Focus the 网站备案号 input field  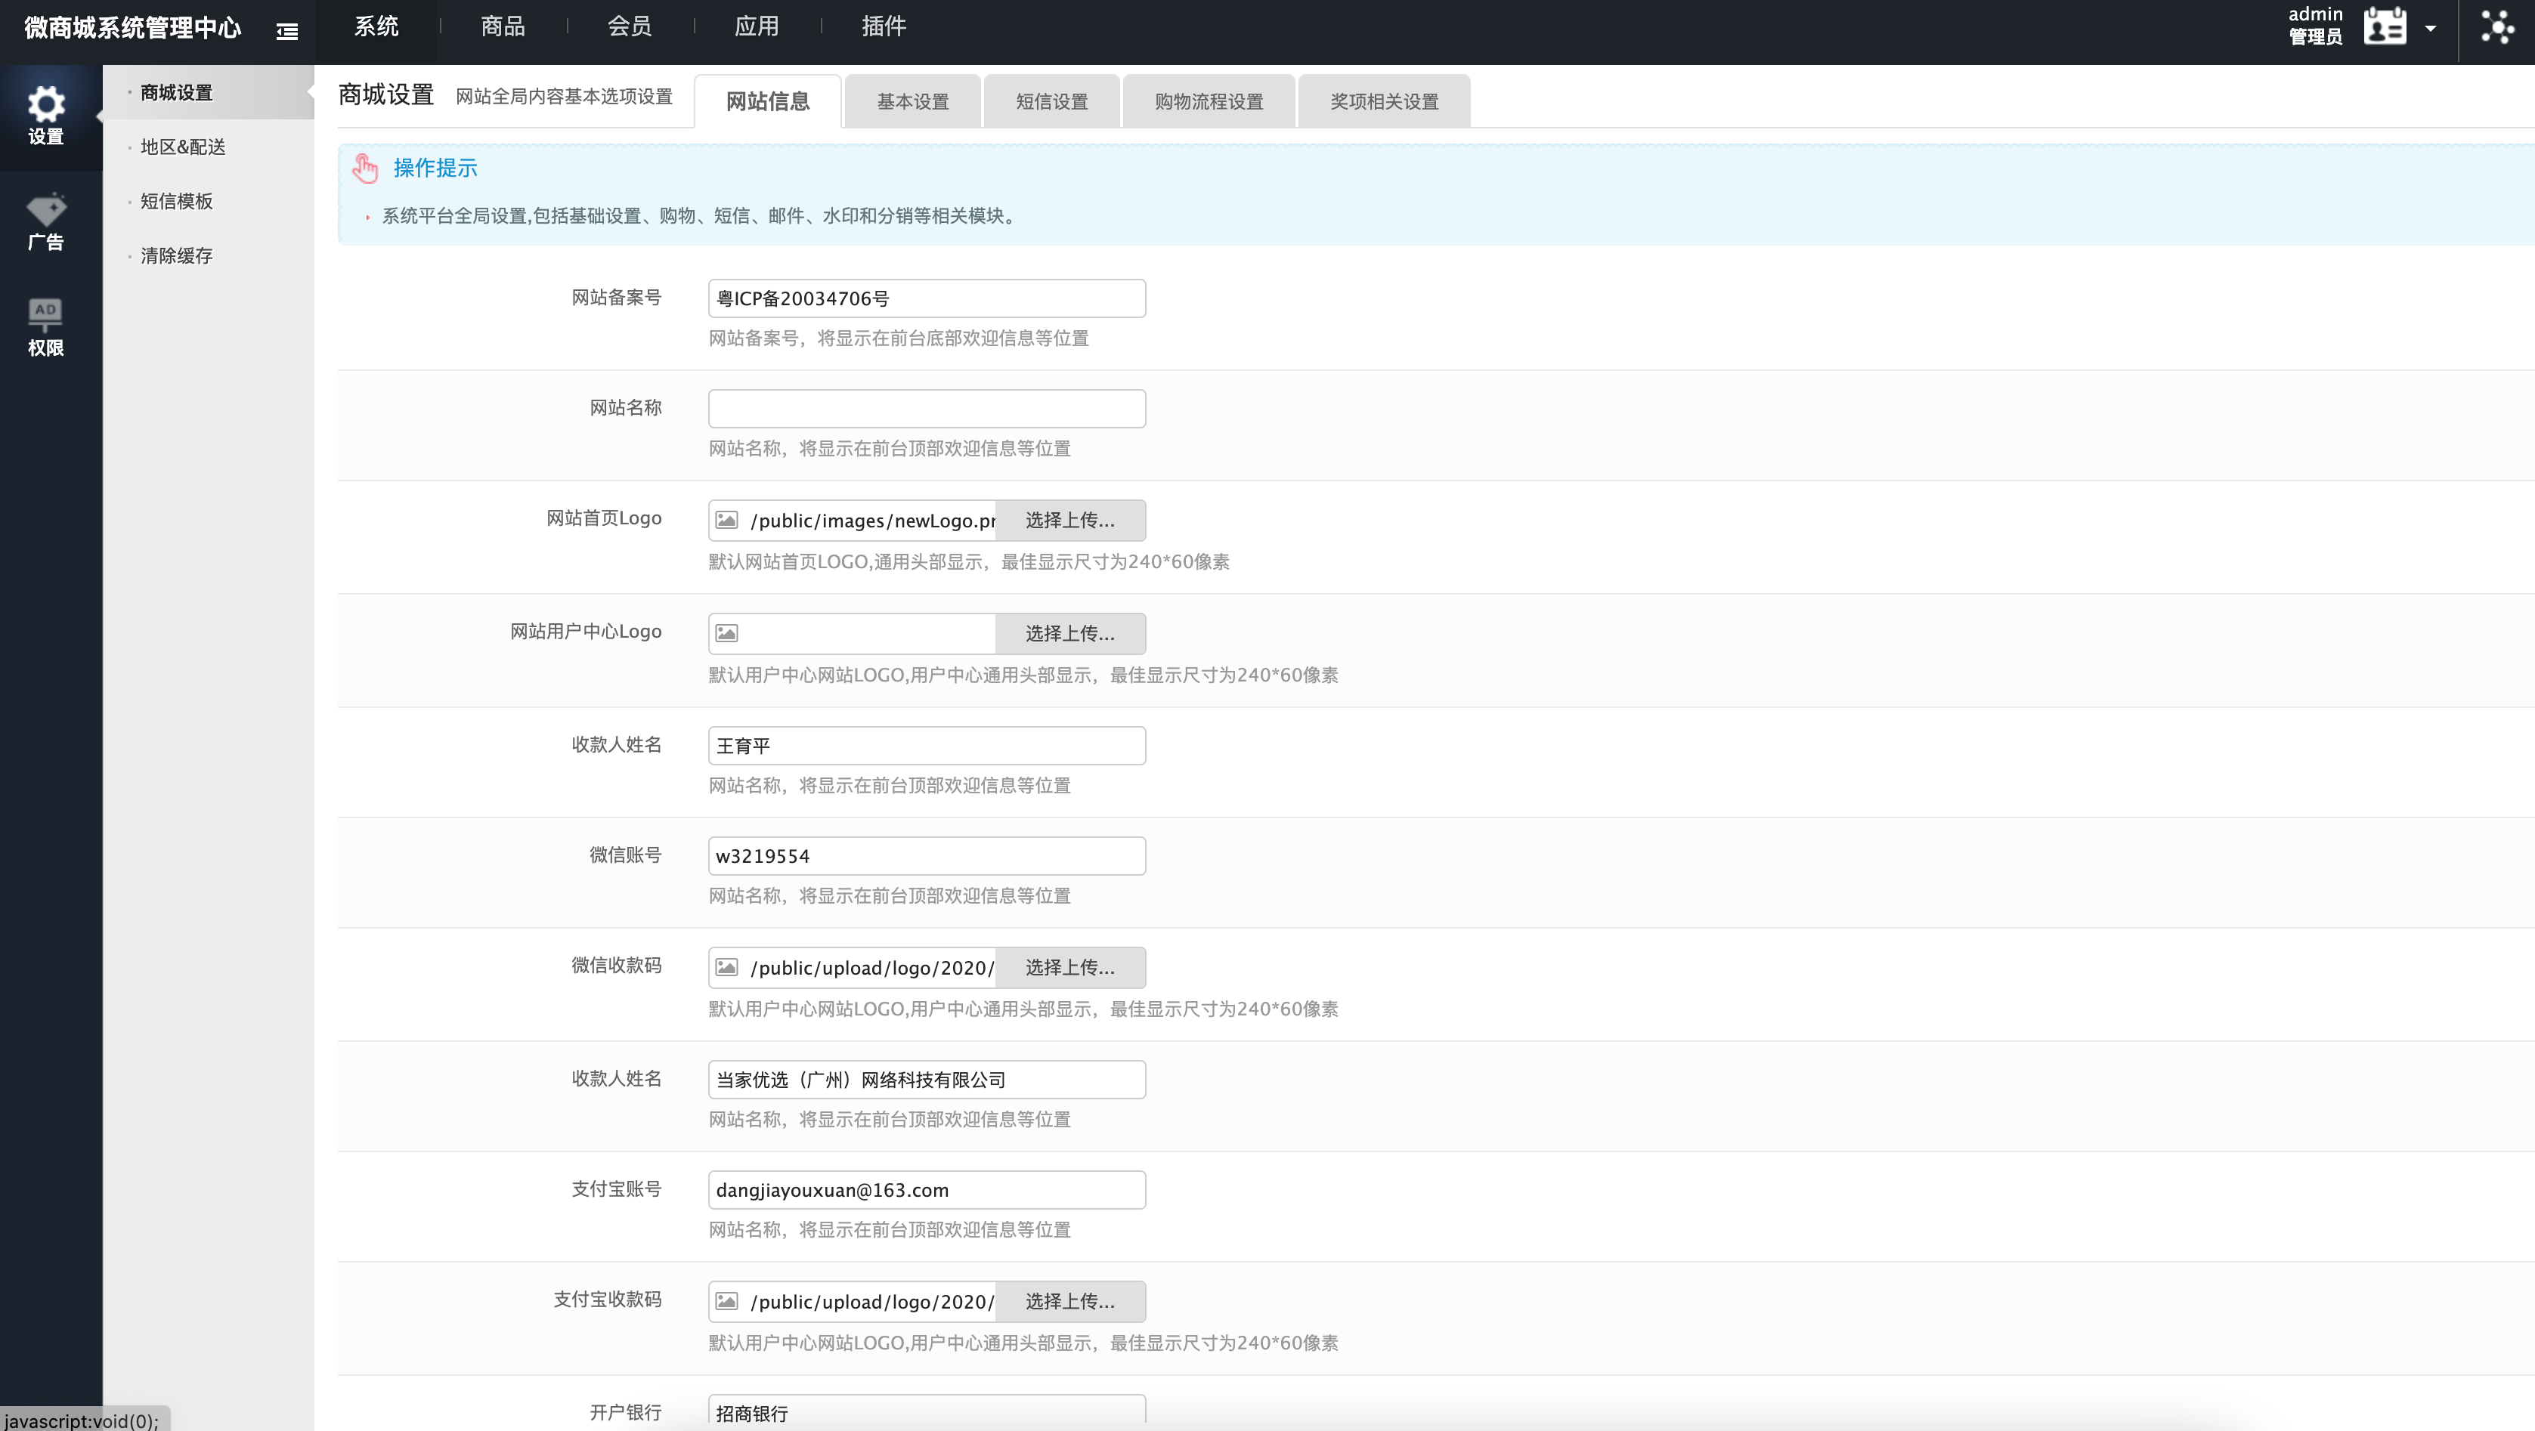click(x=926, y=298)
